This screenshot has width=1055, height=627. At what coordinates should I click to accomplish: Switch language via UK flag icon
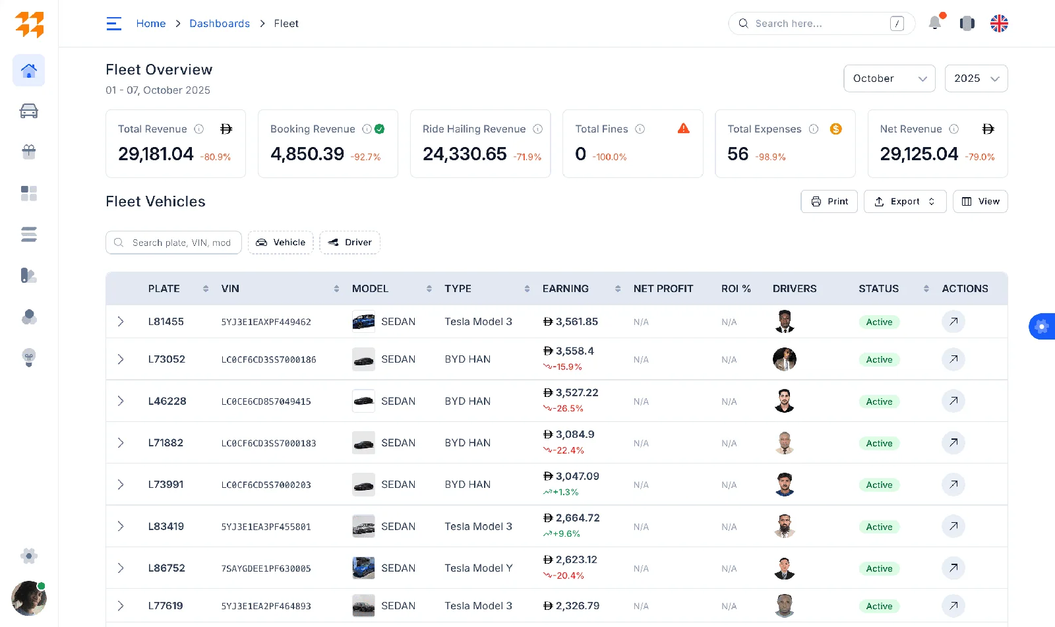(x=999, y=23)
